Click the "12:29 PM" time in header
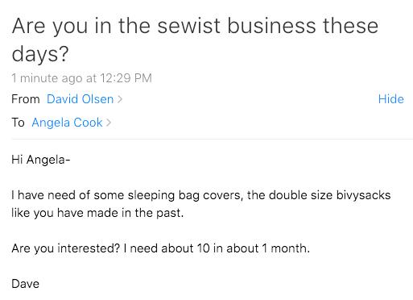 point(126,78)
